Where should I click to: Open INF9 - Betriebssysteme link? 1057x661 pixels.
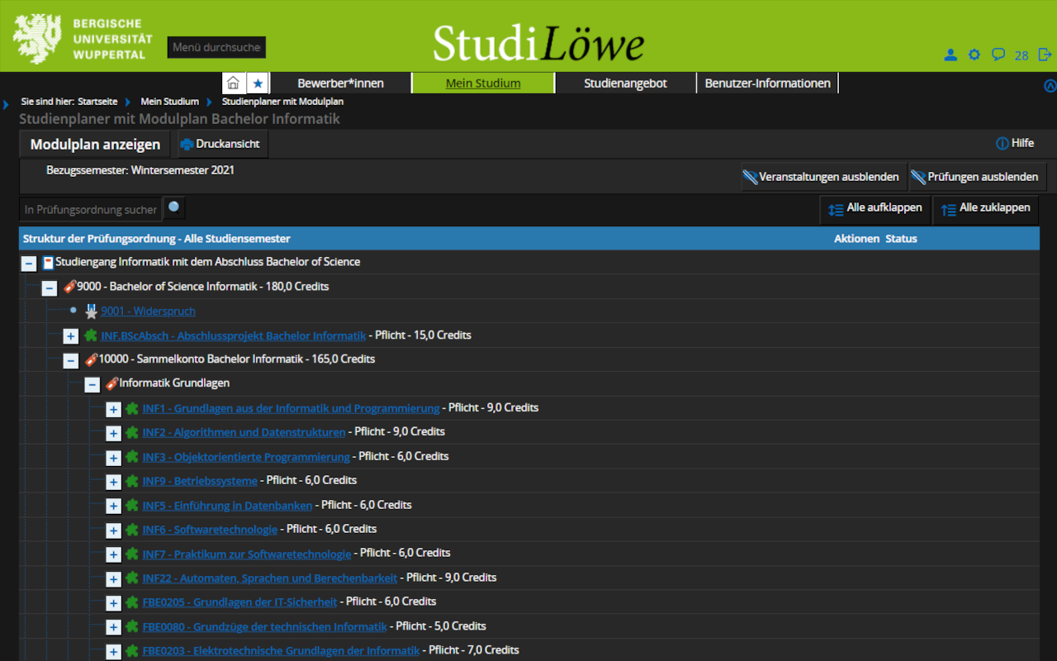[200, 481]
